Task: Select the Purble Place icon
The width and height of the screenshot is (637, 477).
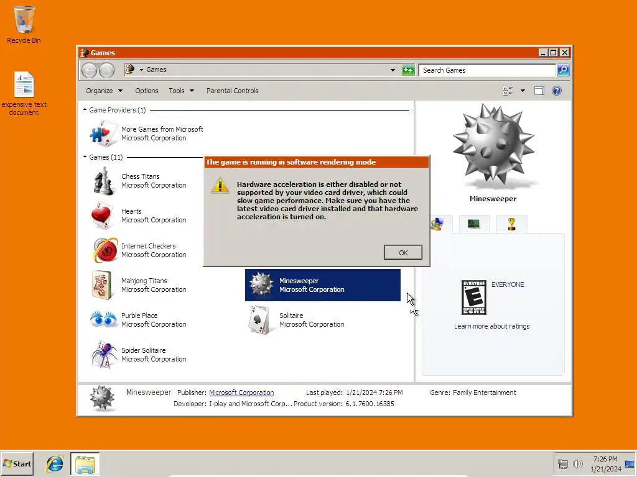Action: pos(103,320)
